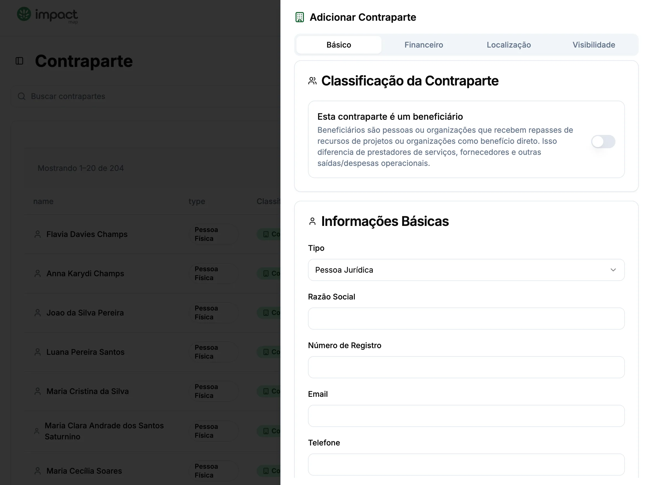This screenshot has width=647, height=485.
Task: Open Maria Clara Andrade dos Santos Saturnino entry
Action: click(x=152, y=431)
